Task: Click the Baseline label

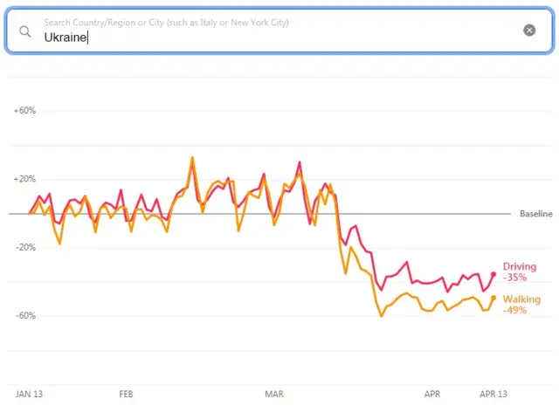Action: (x=535, y=214)
